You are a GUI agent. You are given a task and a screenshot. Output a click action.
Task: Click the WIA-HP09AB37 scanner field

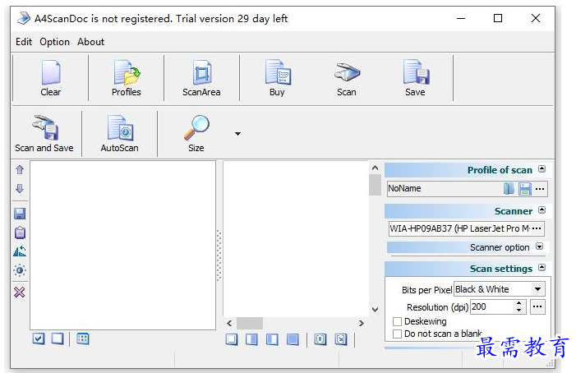tap(459, 228)
